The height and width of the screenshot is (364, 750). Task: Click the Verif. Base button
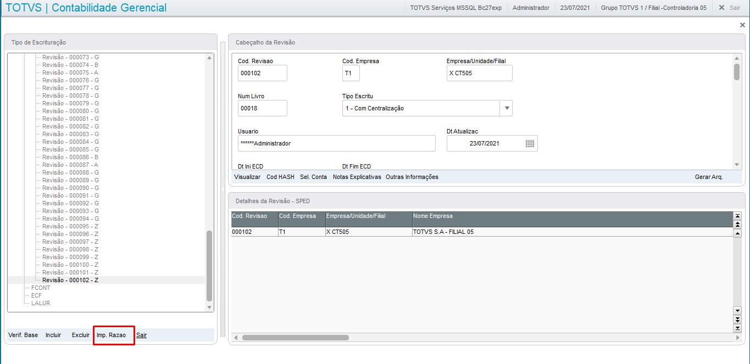tap(23, 335)
